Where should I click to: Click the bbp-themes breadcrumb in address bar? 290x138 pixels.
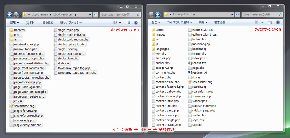39,14
